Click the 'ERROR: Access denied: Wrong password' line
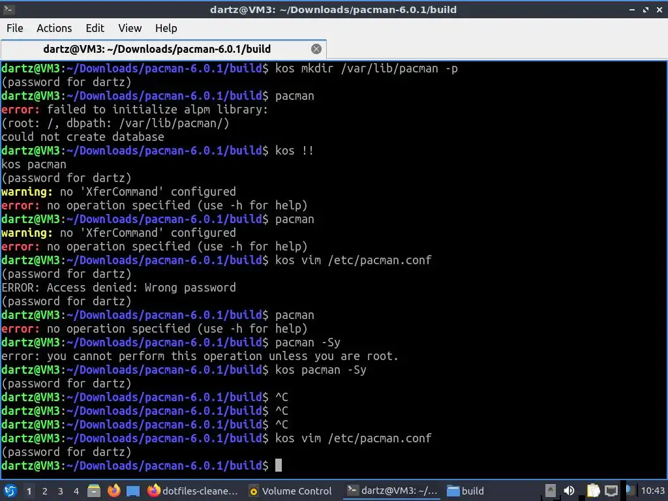The image size is (668, 501). pyautogui.click(x=119, y=288)
